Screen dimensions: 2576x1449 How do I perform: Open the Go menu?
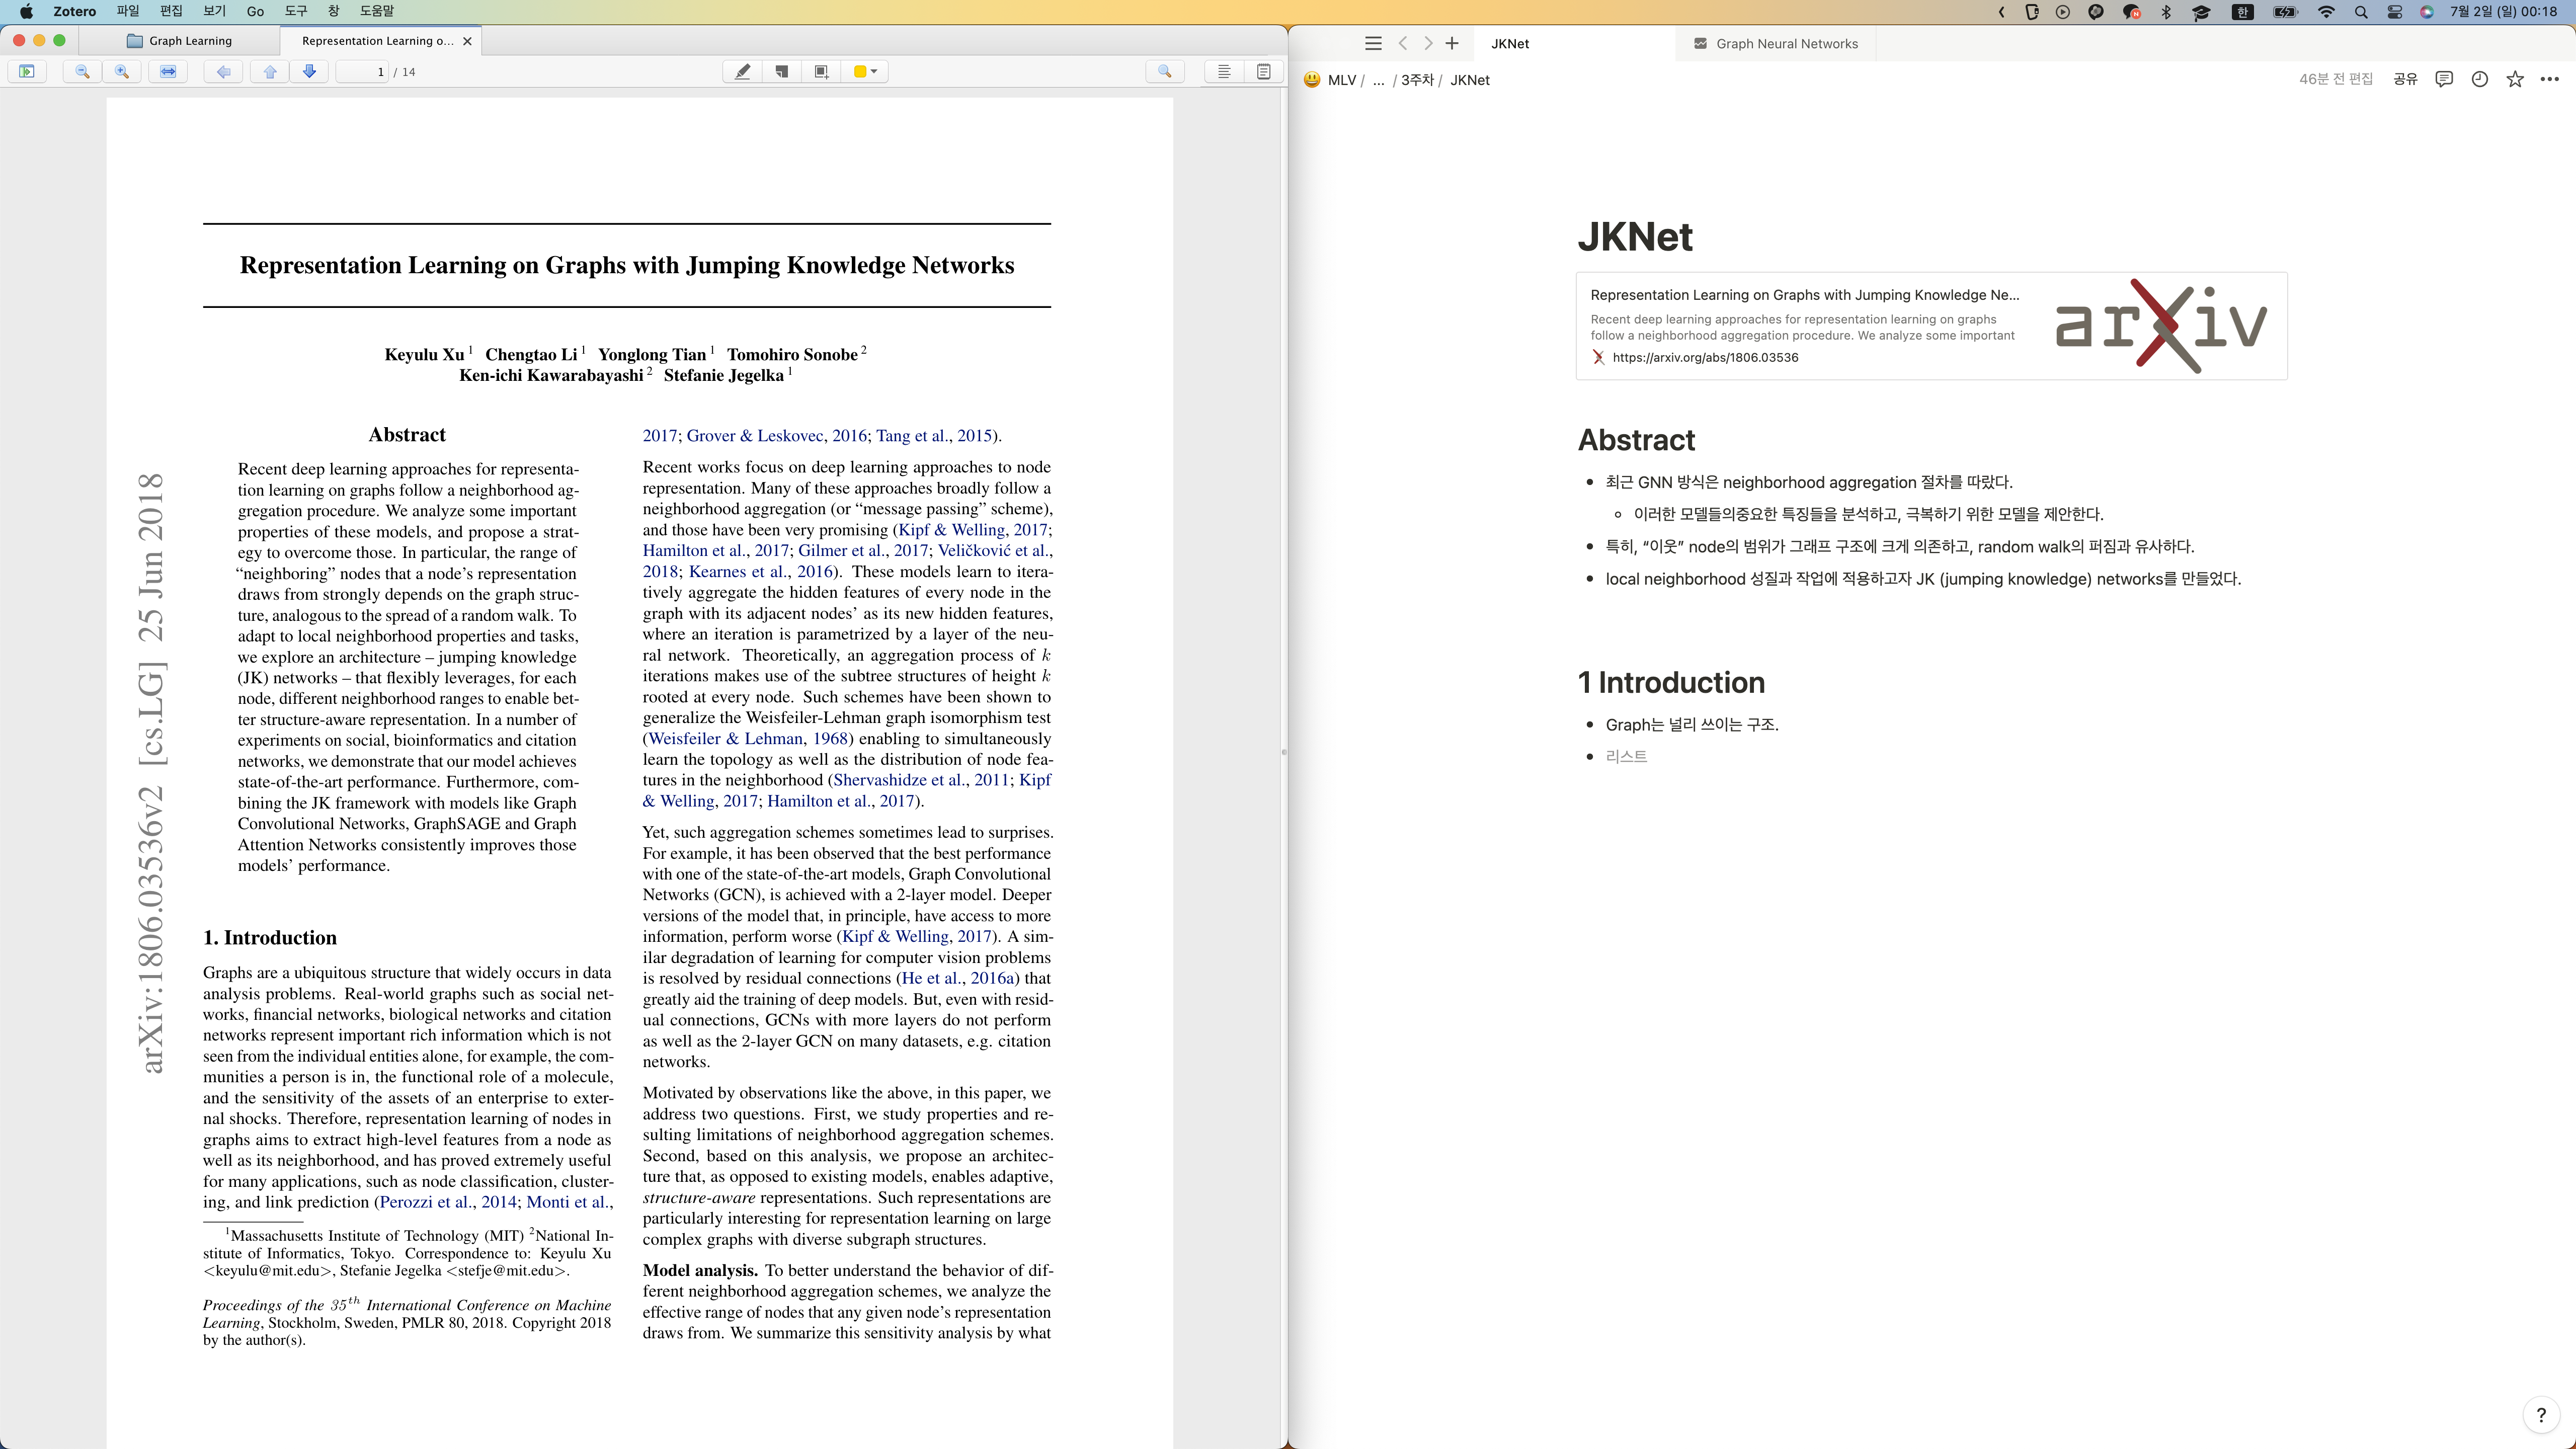[255, 11]
